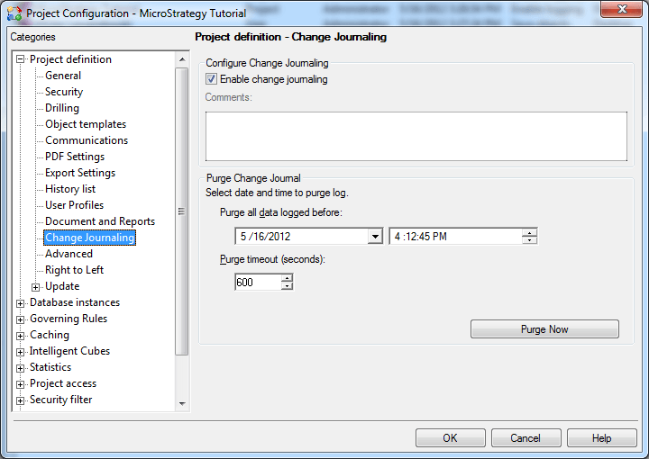Click Categories scrollbar up arrow
The width and height of the screenshot is (649, 459).
(182, 59)
